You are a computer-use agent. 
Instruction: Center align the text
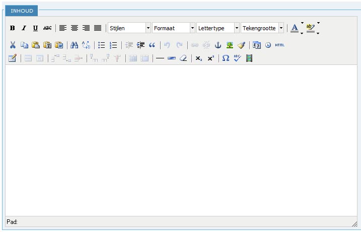[75, 28]
